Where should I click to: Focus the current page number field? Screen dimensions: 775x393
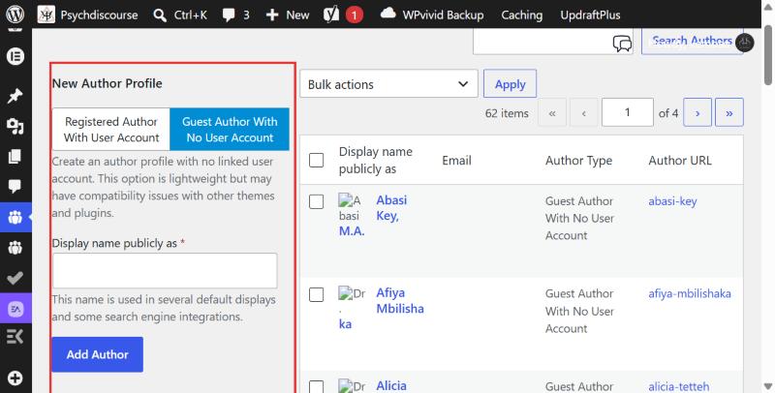click(627, 112)
